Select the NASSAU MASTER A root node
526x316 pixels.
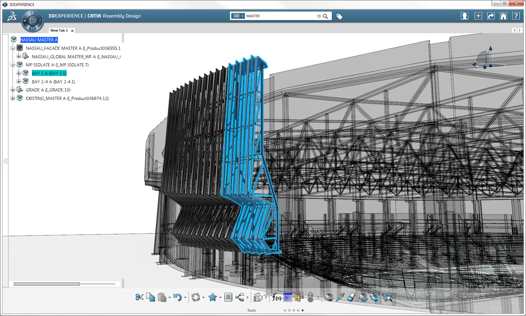[x=39, y=40]
